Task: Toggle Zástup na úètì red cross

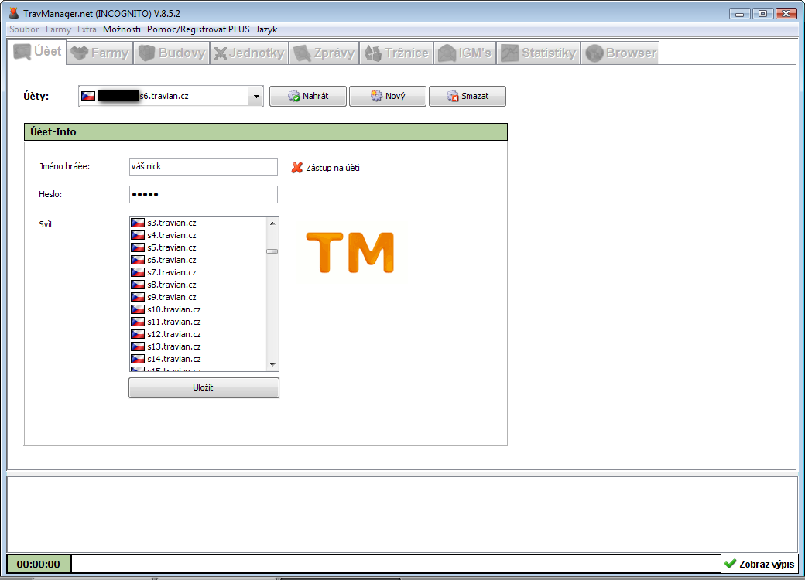Action: pos(296,168)
